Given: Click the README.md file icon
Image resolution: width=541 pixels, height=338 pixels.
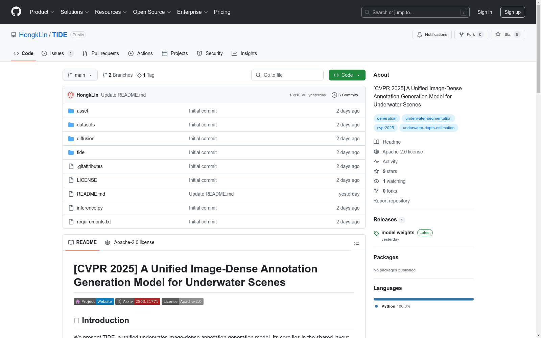Looking at the screenshot, I should coord(71,194).
